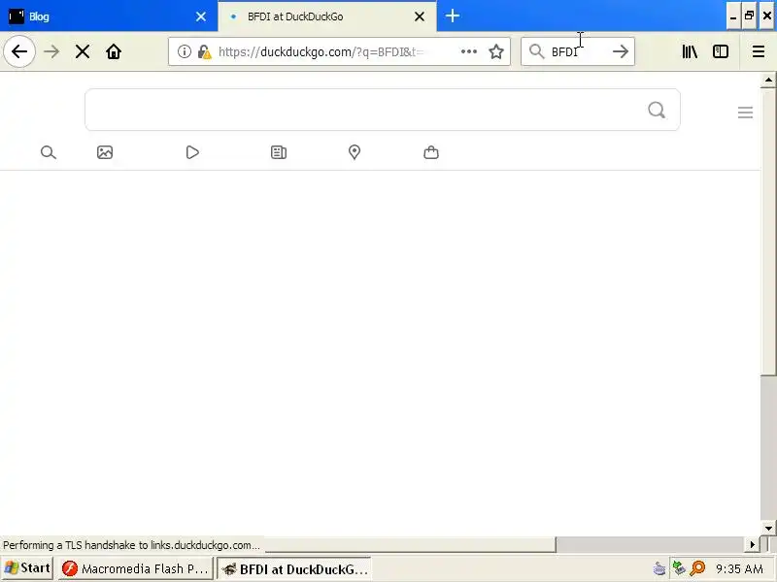Screen dimensions: 777x582
Task: Switch to Images results
Action: pos(105,152)
